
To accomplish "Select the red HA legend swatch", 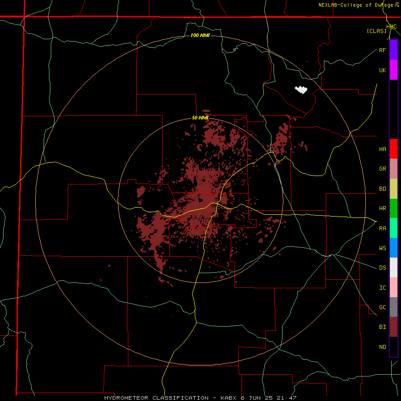I will [x=393, y=149].
